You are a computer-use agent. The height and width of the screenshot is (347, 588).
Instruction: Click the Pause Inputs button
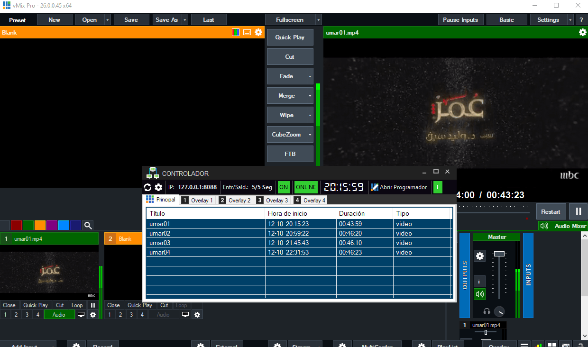(x=461, y=20)
